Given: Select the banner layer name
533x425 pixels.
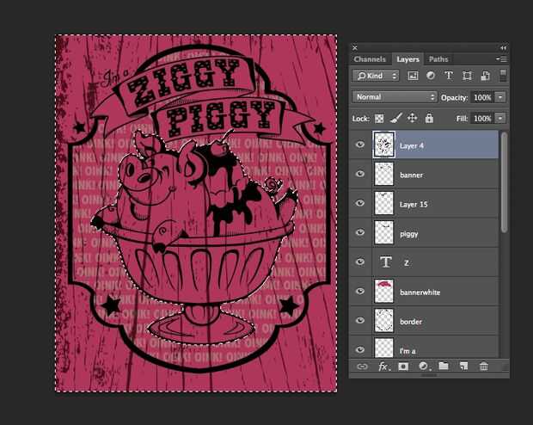Looking at the screenshot, I should (411, 175).
